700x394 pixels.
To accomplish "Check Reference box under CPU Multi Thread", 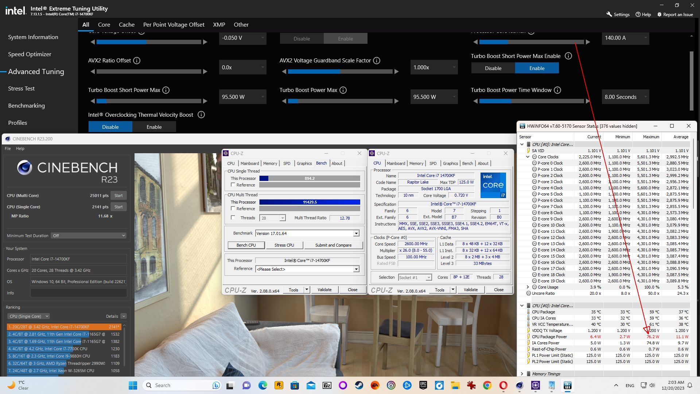I will pos(233,209).
